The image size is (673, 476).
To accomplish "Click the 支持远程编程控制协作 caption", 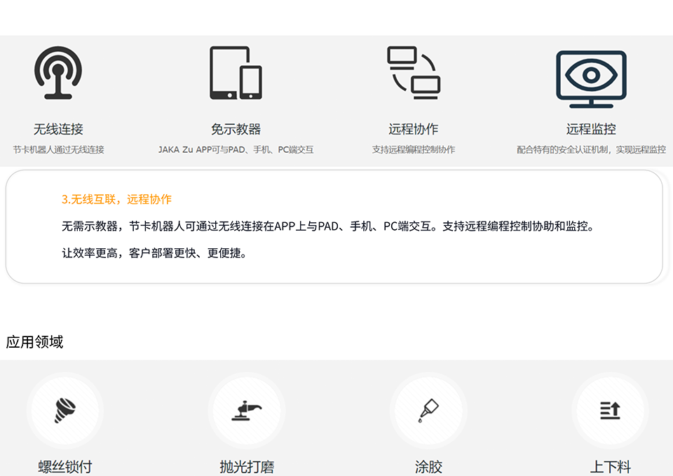I will pos(414,149).
